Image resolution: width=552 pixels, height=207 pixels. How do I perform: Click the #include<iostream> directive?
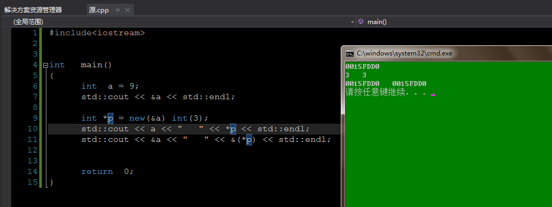(x=97, y=33)
